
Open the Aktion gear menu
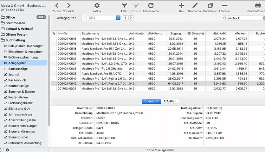click(x=97, y=6)
